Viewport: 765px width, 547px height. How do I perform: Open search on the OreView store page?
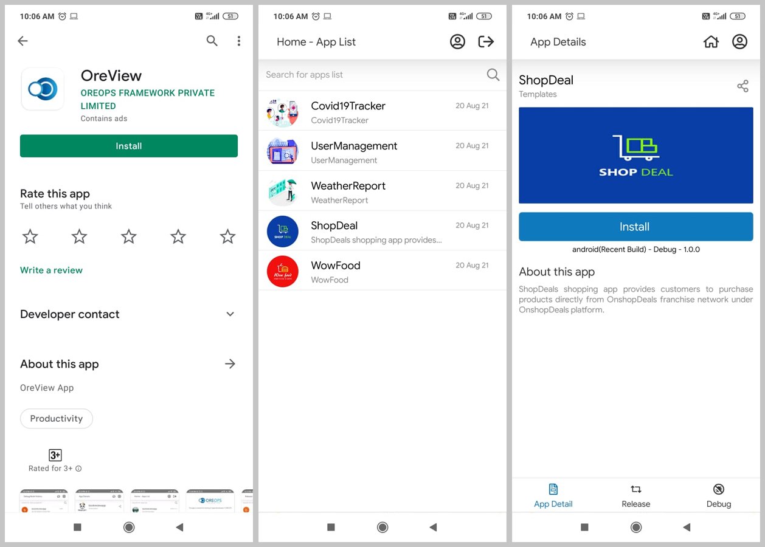coord(212,41)
